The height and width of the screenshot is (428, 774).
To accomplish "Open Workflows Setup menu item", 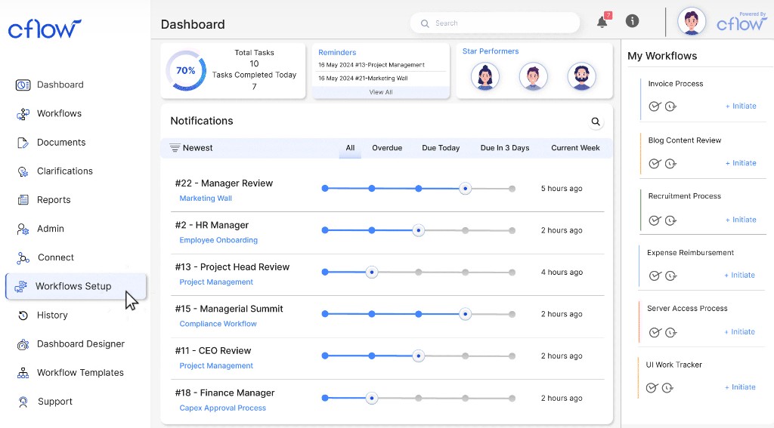I will coord(76,287).
